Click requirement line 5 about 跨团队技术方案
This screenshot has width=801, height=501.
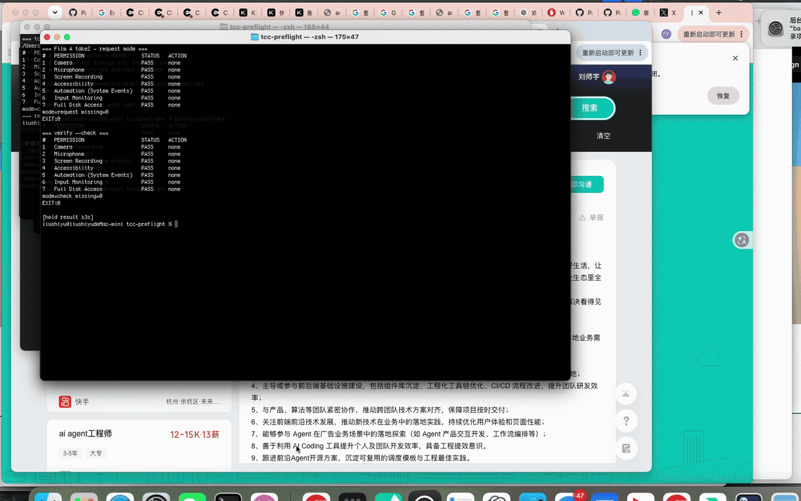[380, 410]
